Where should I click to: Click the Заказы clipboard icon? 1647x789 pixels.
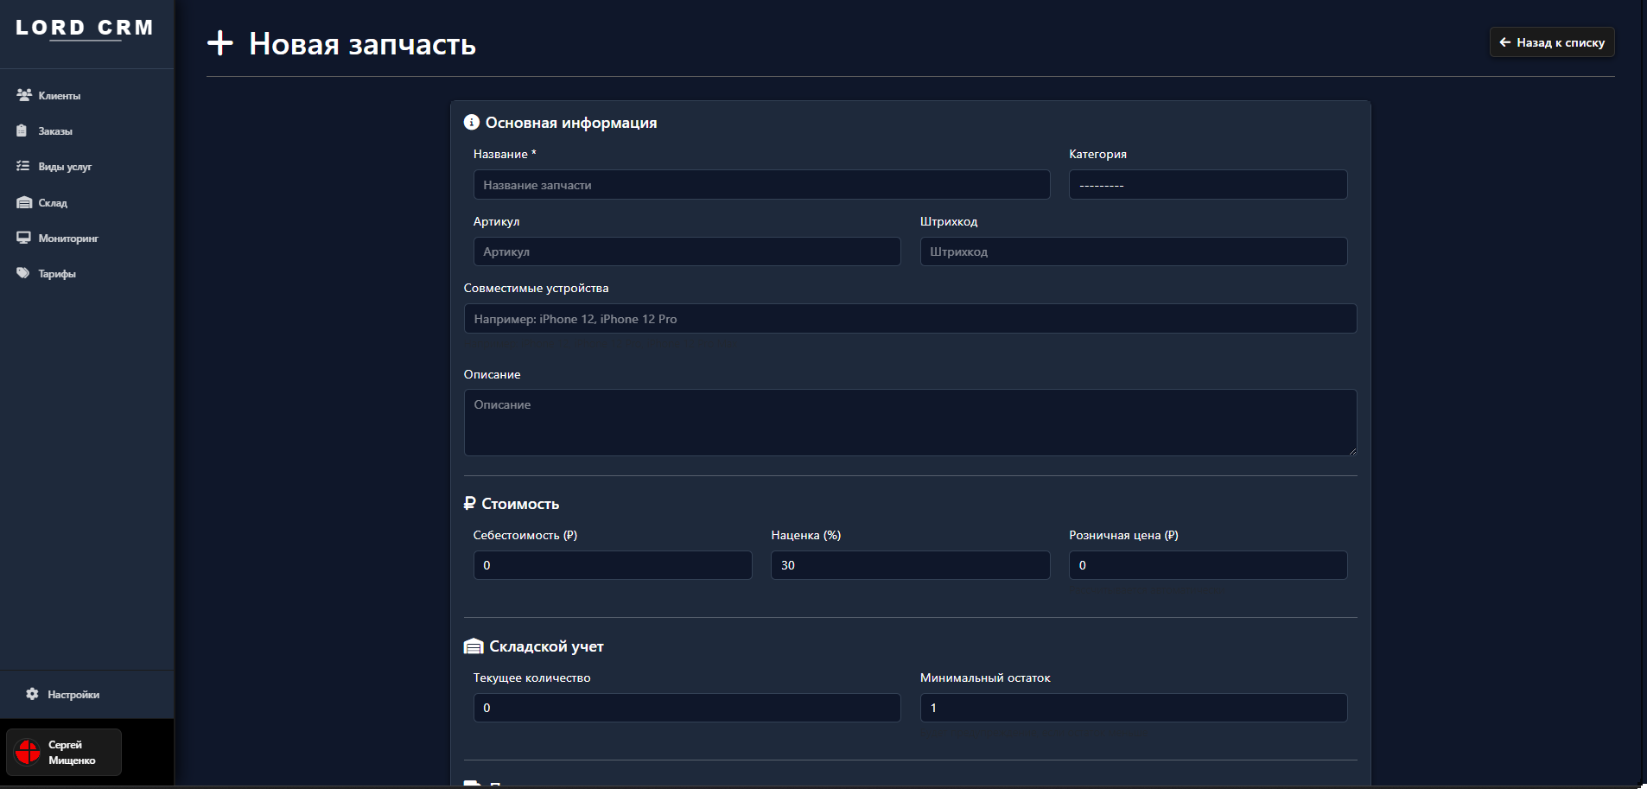point(22,130)
